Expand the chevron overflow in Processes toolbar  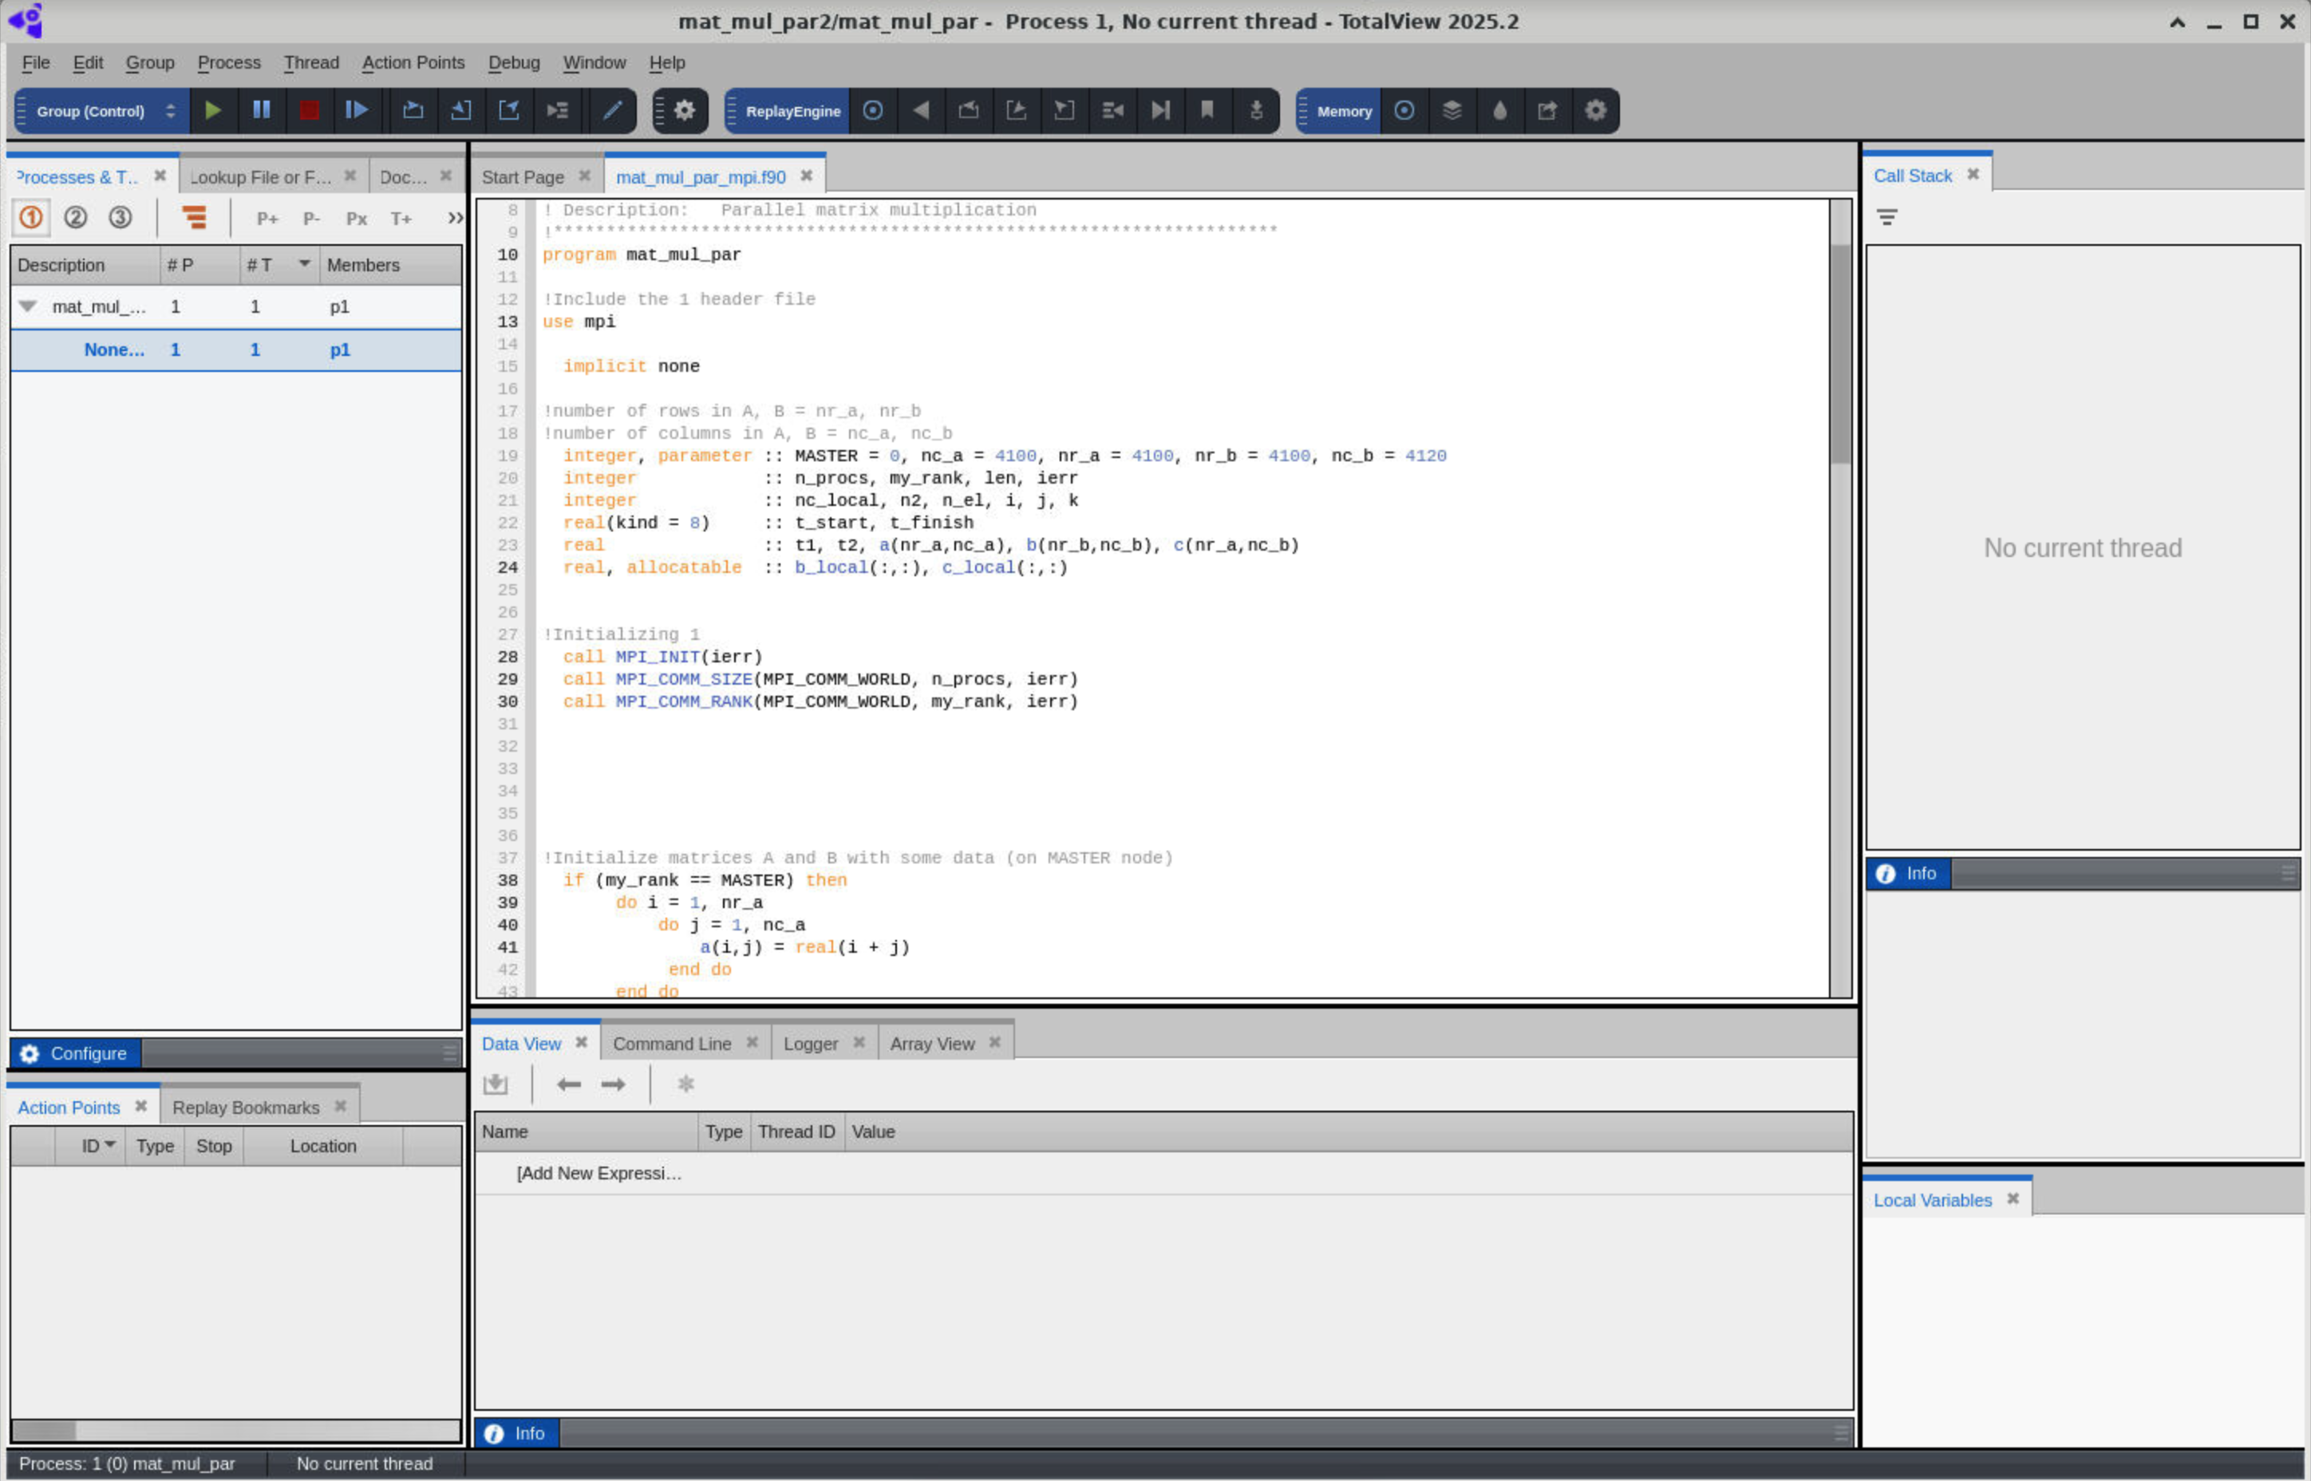pos(455,219)
